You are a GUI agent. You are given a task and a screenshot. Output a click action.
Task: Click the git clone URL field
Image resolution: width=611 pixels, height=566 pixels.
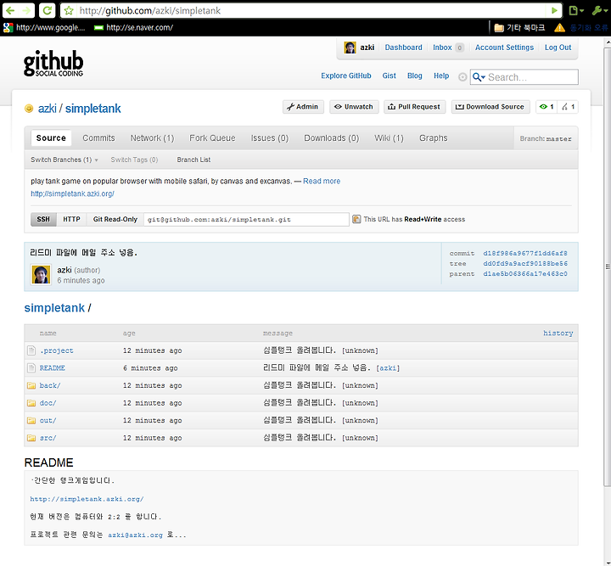246,219
